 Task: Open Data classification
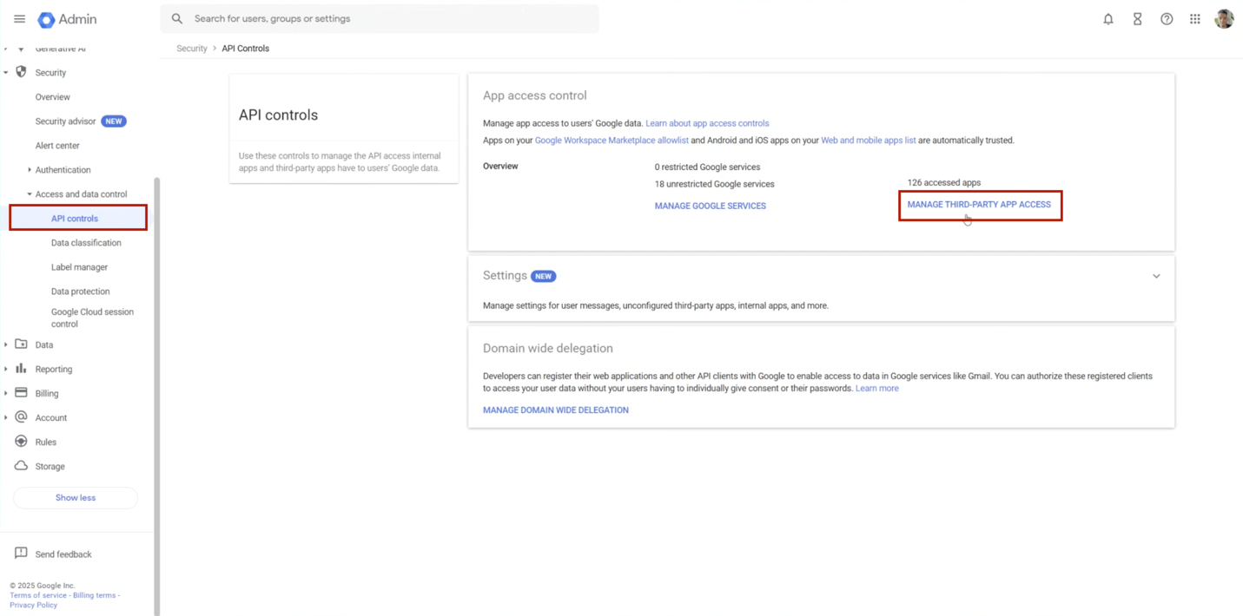pyautogui.click(x=86, y=243)
